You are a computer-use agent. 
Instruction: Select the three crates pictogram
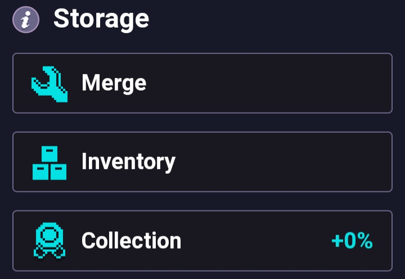(49, 163)
